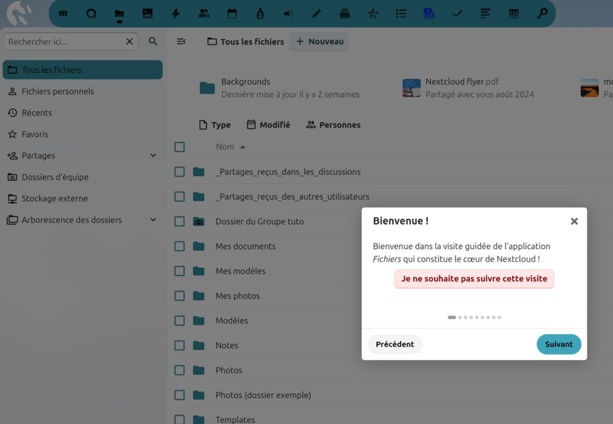
Task: Open the Personnes filter dropdown
Action: click(333, 125)
